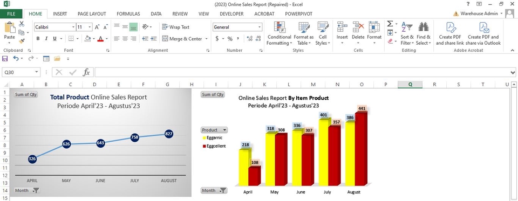Set Bottom Align alignment
Screen dimensions: 518x201
pos(133,26)
